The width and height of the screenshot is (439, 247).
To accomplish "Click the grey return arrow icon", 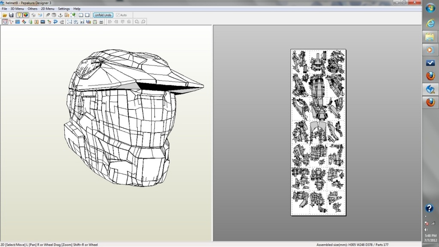I will [x=62, y=21].
